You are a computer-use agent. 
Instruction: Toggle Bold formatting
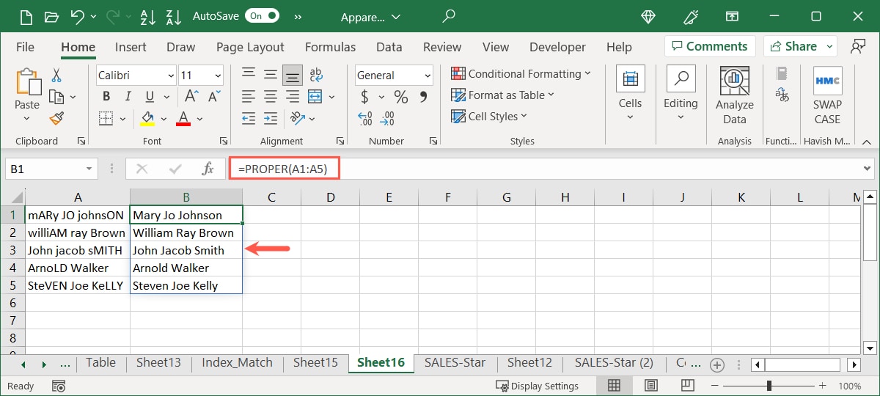pyautogui.click(x=106, y=97)
